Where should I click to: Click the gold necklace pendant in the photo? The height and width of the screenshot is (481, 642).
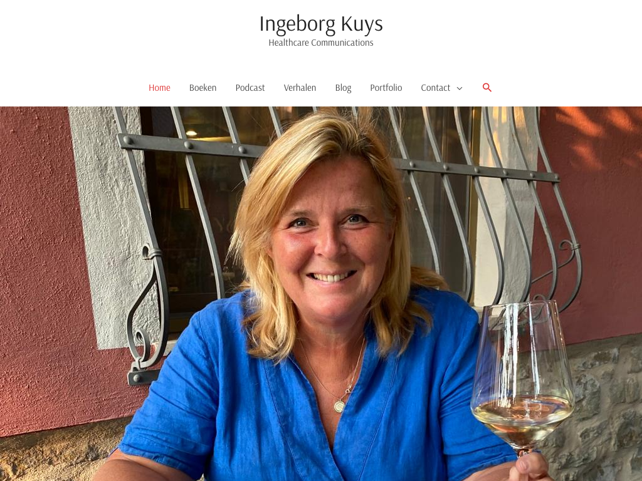pyautogui.click(x=339, y=406)
